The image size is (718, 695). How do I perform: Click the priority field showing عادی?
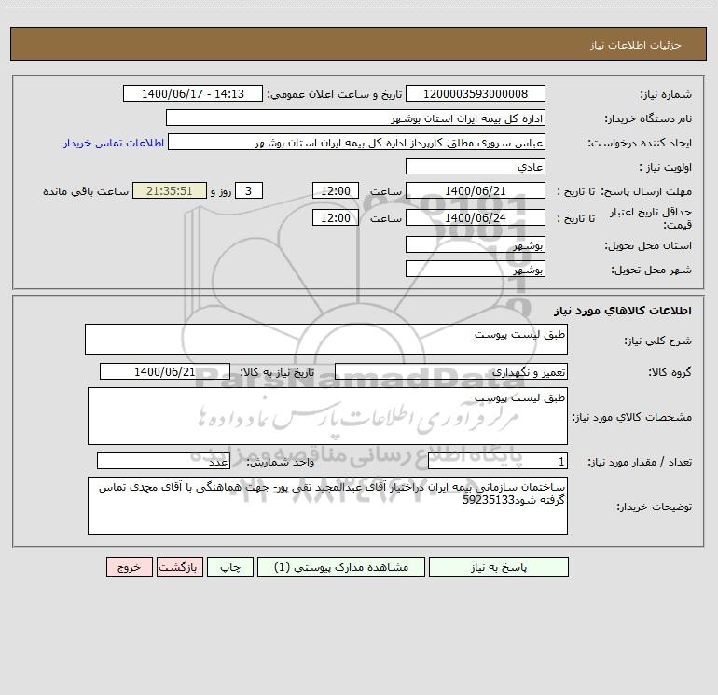[476, 166]
